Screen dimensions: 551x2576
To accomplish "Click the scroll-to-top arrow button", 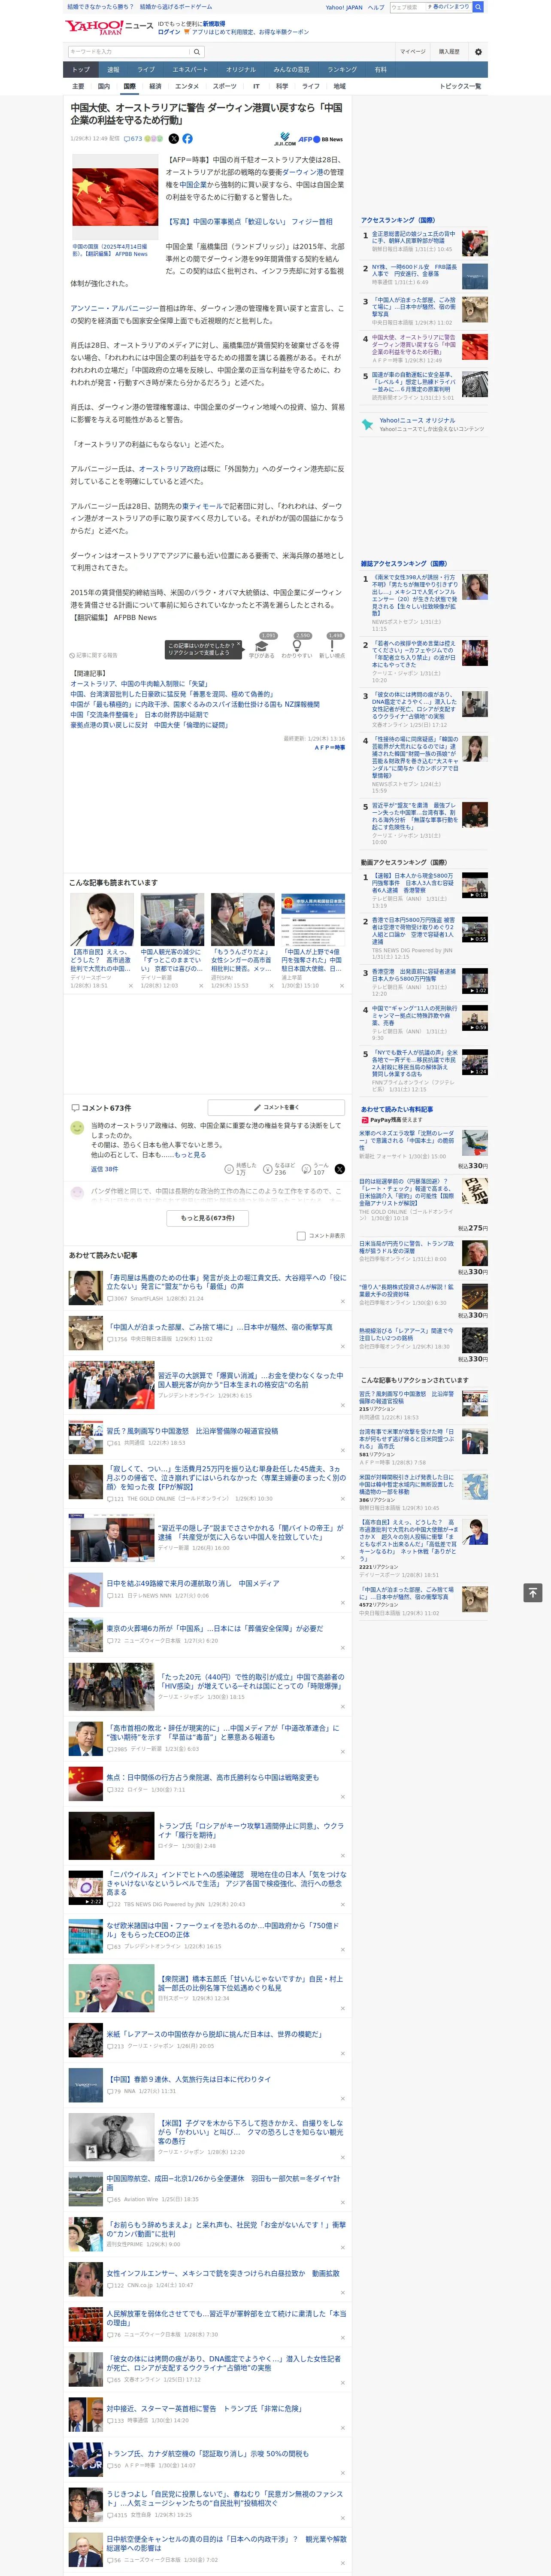I will click(533, 1593).
